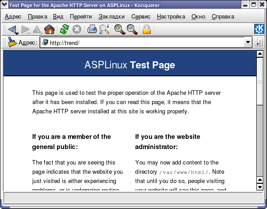Close the Konqueror window
The width and height of the screenshot is (267, 209).
click(262, 4)
